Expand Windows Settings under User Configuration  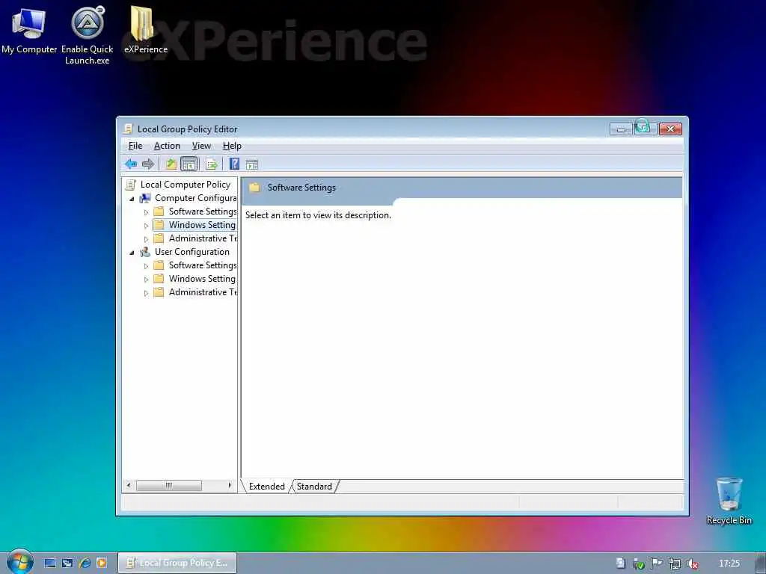click(x=146, y=280)
